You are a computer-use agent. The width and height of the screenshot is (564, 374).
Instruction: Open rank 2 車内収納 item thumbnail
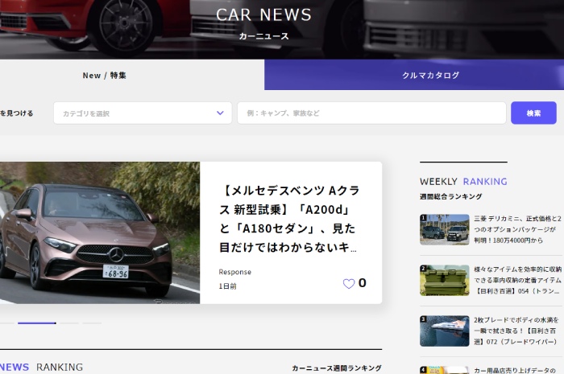[445, 280]
